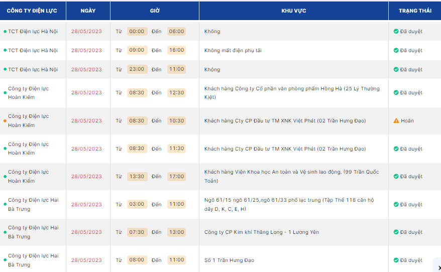Viewport: 441px width, 272px height.
Task: Click the green dot in the Lương Yên row
Action: coord(5,232)
